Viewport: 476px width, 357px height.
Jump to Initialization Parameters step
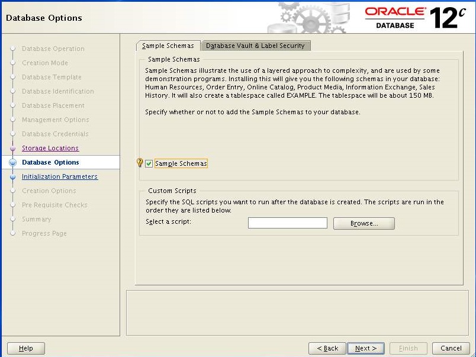[x=60, y=176]
